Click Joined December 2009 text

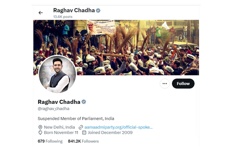point(110,132)
